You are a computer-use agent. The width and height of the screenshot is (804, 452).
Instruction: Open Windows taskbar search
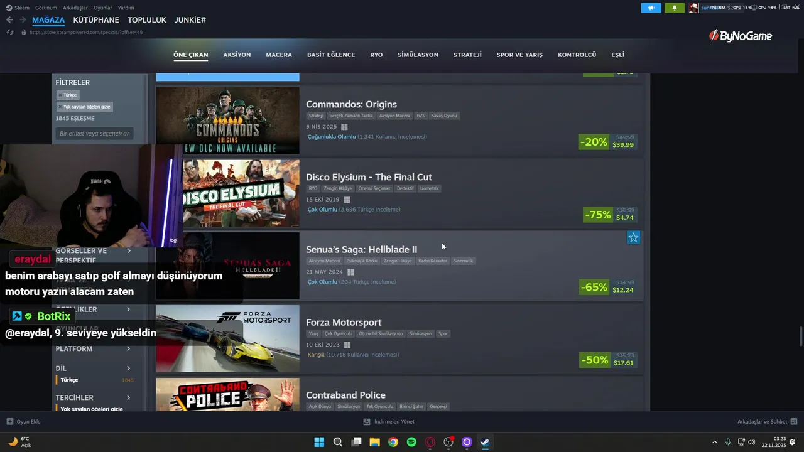coord(338,442)
